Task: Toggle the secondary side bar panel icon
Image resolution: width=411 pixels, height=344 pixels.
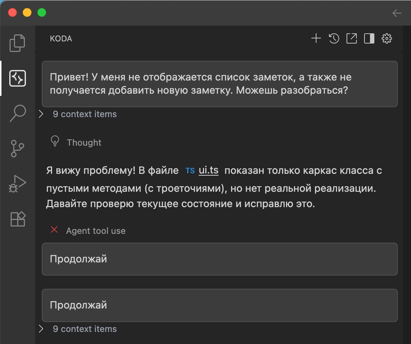Action: [x=369, y=38]
